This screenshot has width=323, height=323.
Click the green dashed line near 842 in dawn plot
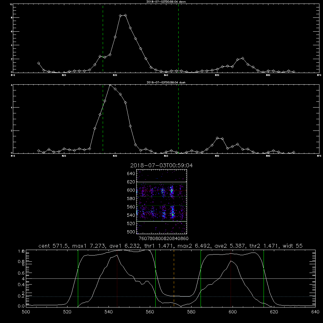click(178, 38)
